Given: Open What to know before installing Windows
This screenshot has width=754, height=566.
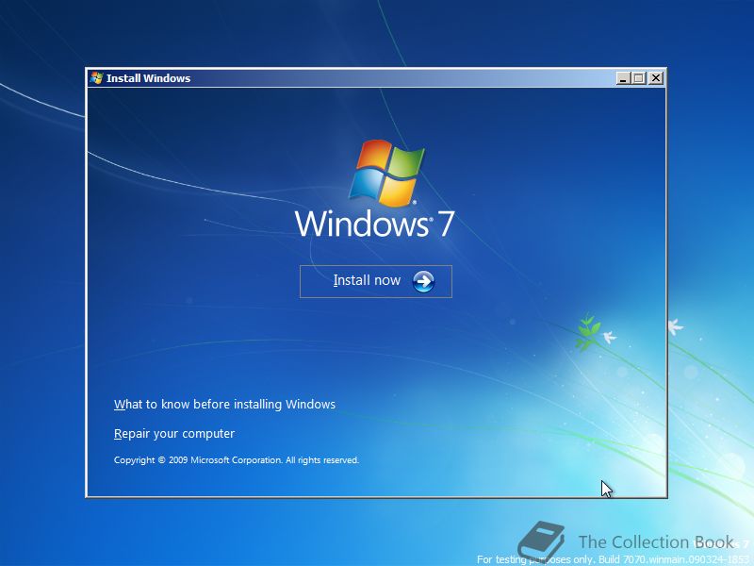Looking at the screenshot, I should pos(224,405).
